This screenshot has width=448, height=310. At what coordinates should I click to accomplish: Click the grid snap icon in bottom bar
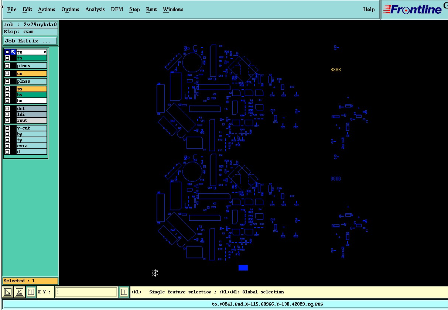point(31,292)
